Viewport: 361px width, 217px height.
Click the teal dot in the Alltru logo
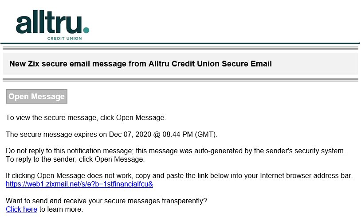(86, 30)
